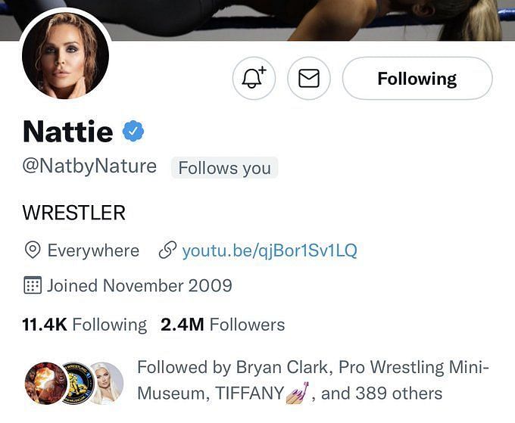Open Pro Wrestling Mini-Museum avatar
The image size is (515, 423).
coord(78,383)
